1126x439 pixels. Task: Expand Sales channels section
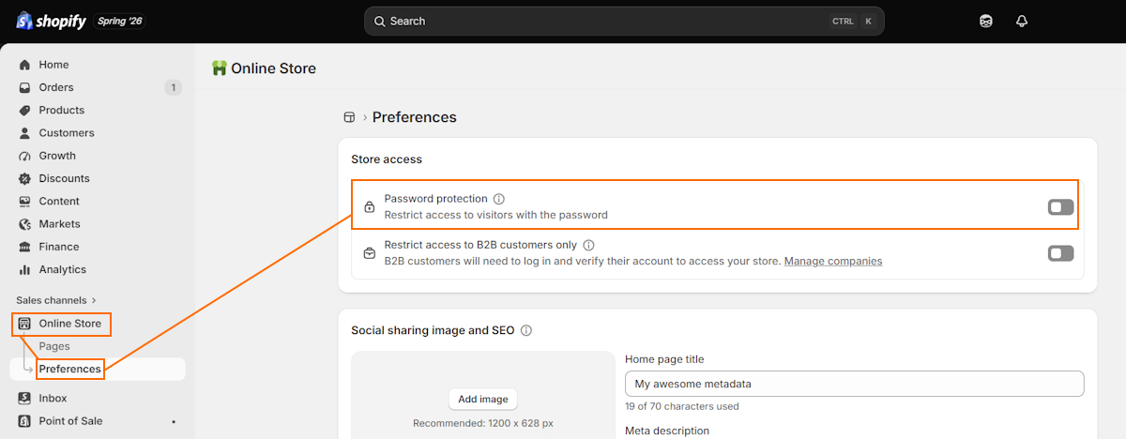pyautogui.click(x=56, y=300)
